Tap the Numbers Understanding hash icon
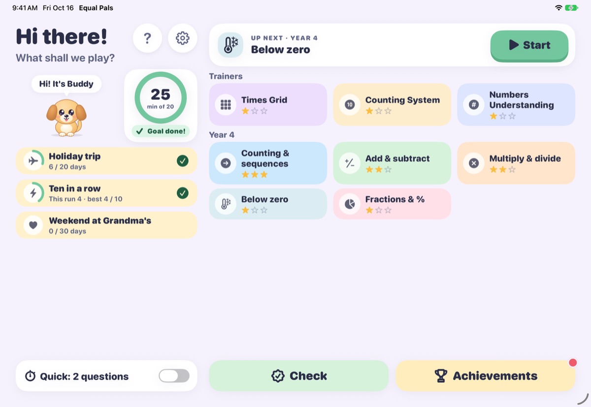The height and width of the screenshot is (407, 591). pyautogui.click(x=474, y=105)
